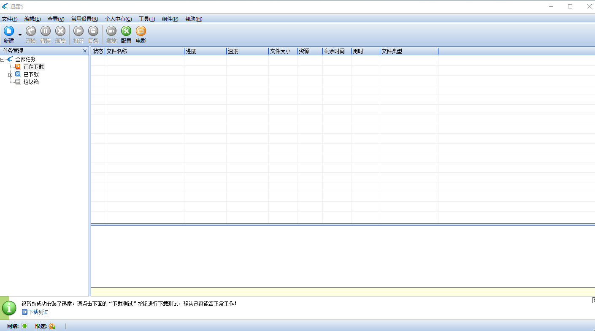Click the 打开 (Open) toolbar icon
The height and width of the screenshot is (331, 595).
tap(78, 31)
